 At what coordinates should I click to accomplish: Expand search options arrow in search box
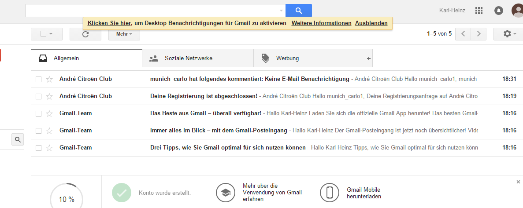(x=281, y=11)
